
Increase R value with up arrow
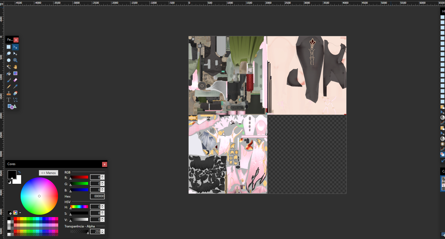103,176
